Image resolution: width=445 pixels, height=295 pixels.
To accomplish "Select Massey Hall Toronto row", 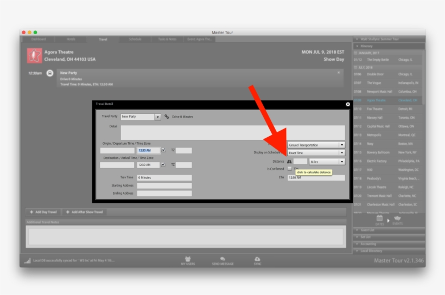I will [x=387, y=118].
